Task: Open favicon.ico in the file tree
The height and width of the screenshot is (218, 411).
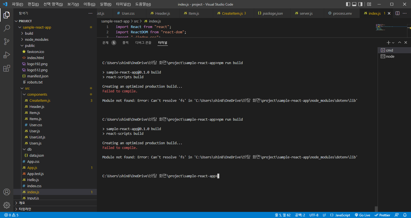Action: point(55,52)
